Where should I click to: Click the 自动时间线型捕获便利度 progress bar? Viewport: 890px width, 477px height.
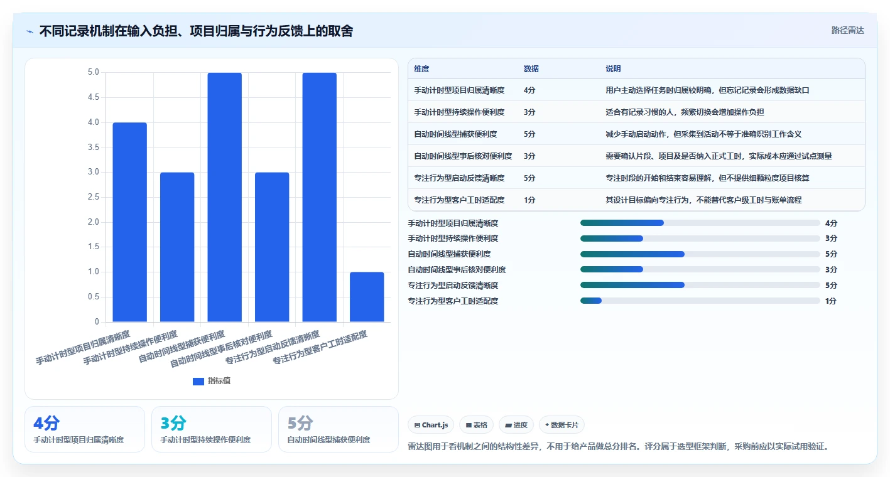coord(700,254)
